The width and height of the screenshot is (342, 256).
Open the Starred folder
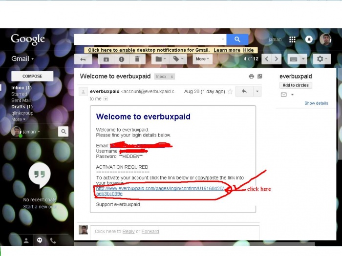19,94
